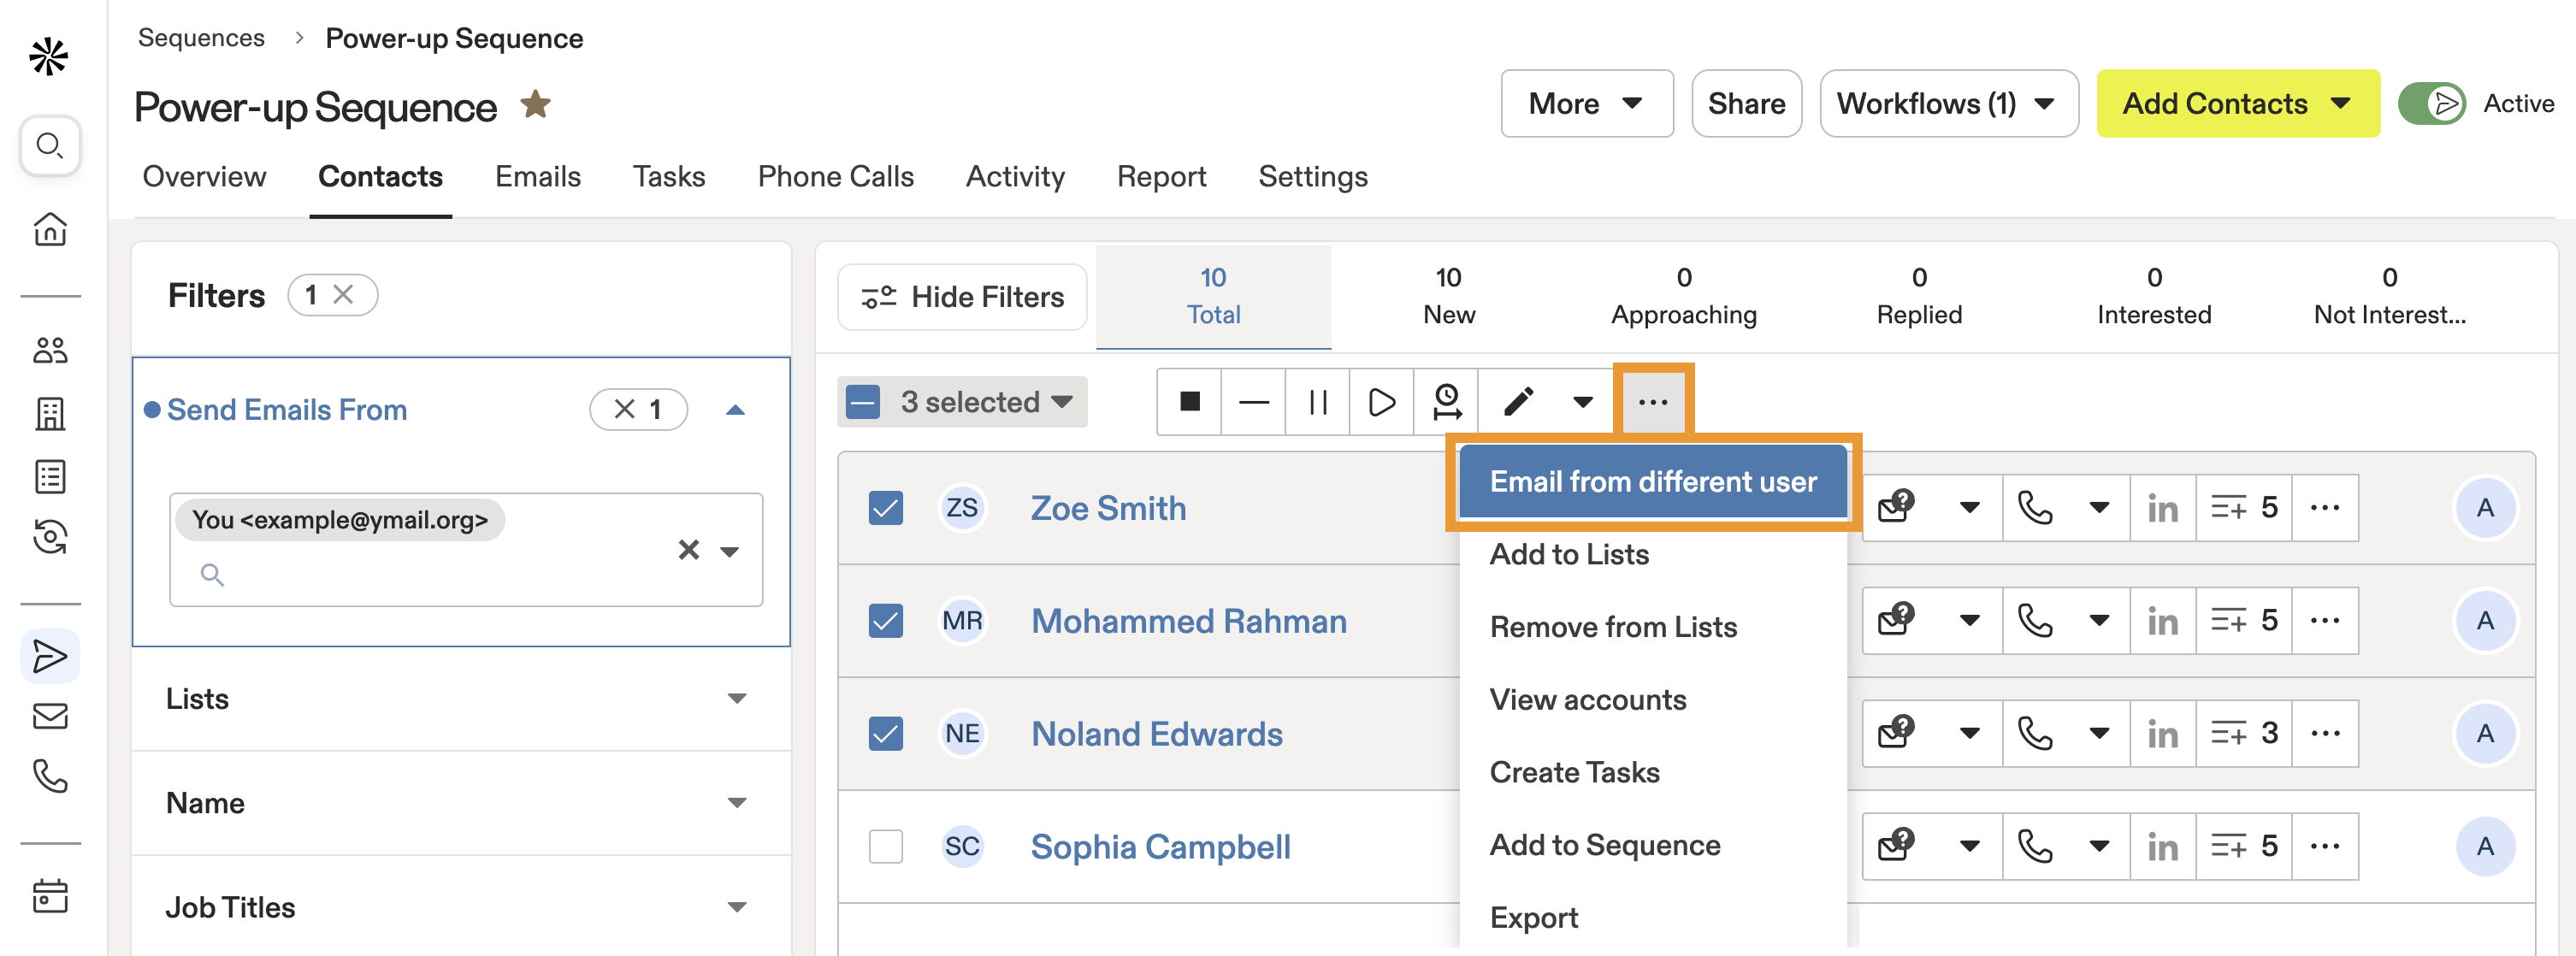Select the Sequences icon in the left sidebar
The width and height of the screenshot is (2576, 956).
pos(50,655)
